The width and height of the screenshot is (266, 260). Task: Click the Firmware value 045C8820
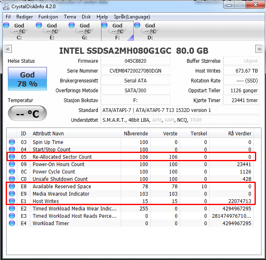pyautogui.click(x=135, y=61)
